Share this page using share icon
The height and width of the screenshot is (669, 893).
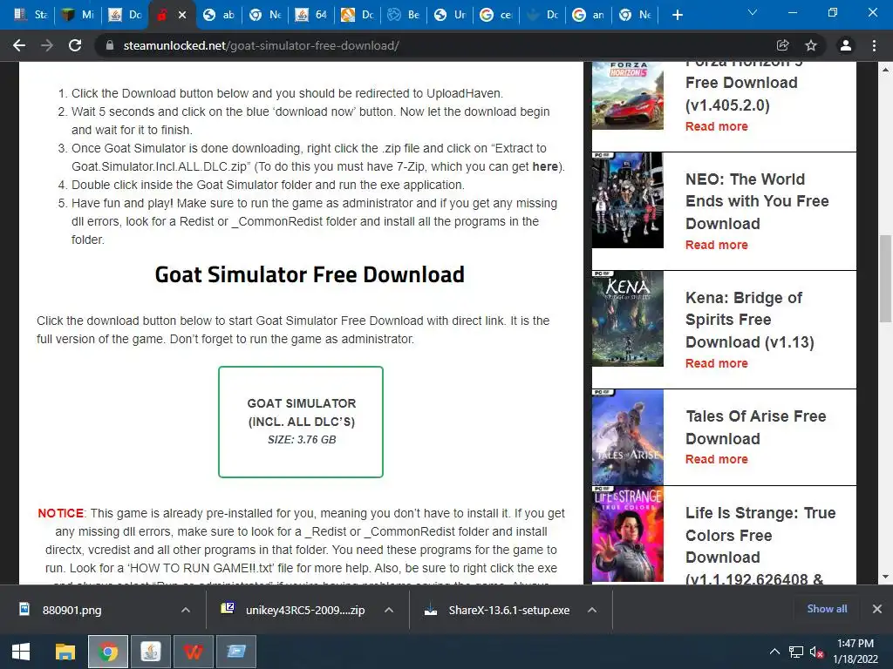(782, 45)
